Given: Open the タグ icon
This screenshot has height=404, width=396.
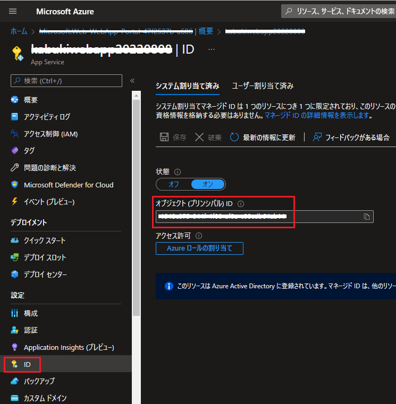Looking at the screenshot, I should pyautogui.click(x=15, y=150).
